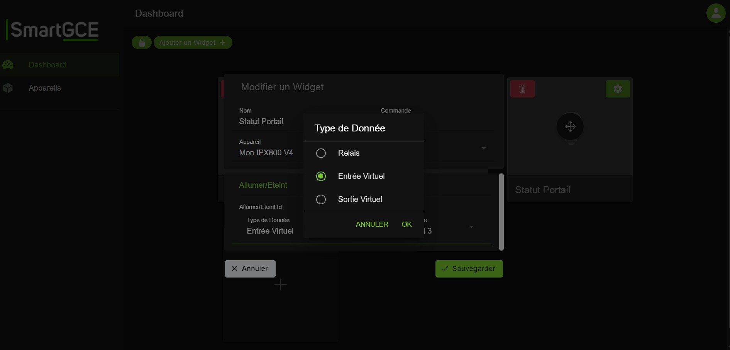Click the Dashboard gauge icon in sidebar
The width and height of the screenshot is (730, 350).
[x=8, y=65]
